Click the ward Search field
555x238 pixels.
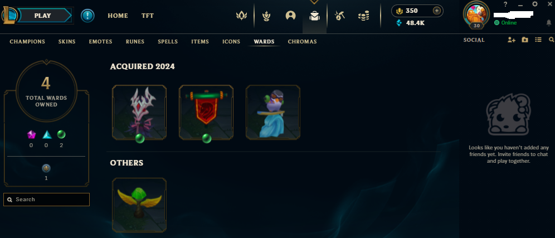pos(46,200)
